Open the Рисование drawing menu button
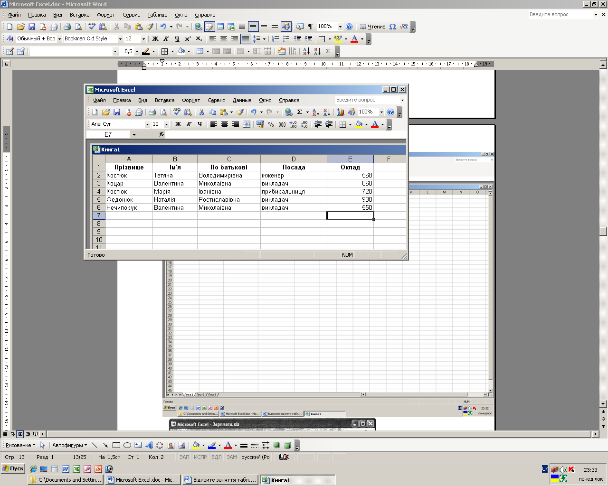Image resolution: width=608 pixels, height=486 pixels. click(x=20, y=445)
